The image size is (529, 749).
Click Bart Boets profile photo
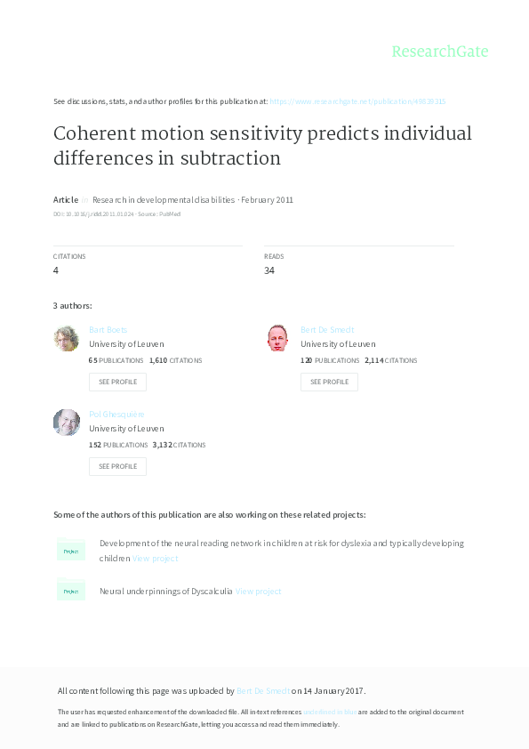[x=67, y=338]
